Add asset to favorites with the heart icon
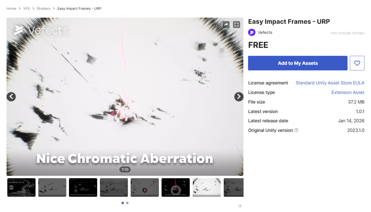The height and width of the screenshot is (212, 371). coord(357,63)
